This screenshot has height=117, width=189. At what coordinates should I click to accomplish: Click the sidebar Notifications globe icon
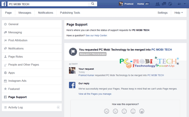click(5, 48)
